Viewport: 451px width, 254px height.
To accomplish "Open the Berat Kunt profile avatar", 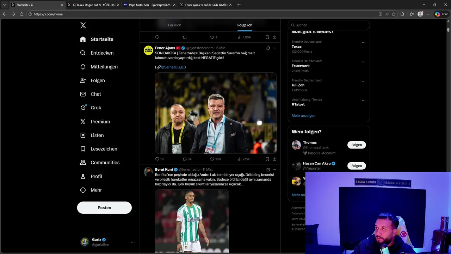I will click(x=148, y=172).
